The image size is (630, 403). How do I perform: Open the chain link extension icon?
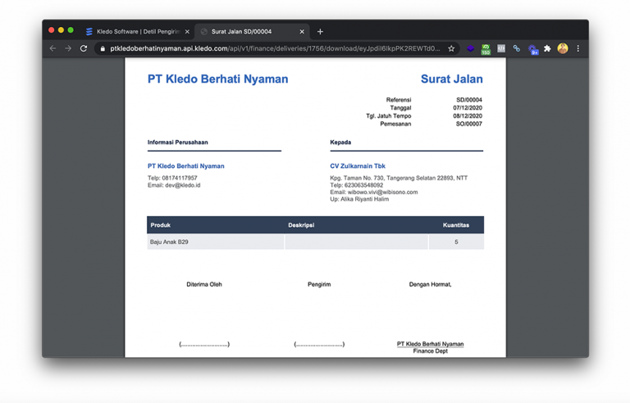(517, 48)
